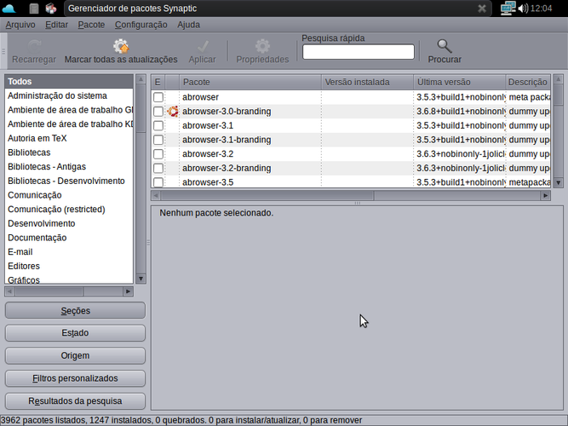Click the Ubuntu logo beside abrowser-3.0-branding
Viewport: 568px width, 426px height.
[x=173, y=112]
